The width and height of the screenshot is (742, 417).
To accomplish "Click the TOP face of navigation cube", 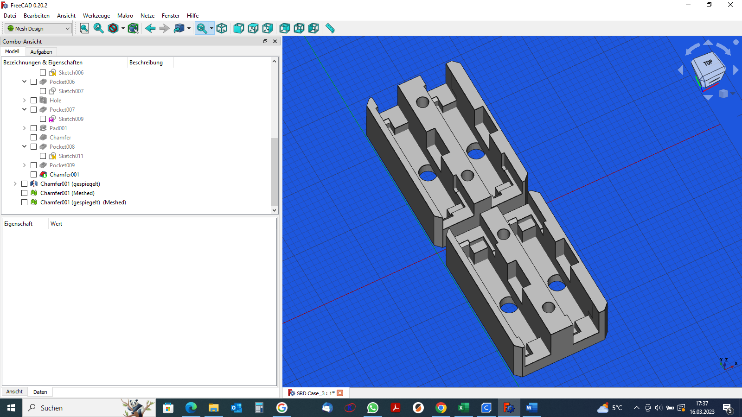I will click(x=708, y=63).
